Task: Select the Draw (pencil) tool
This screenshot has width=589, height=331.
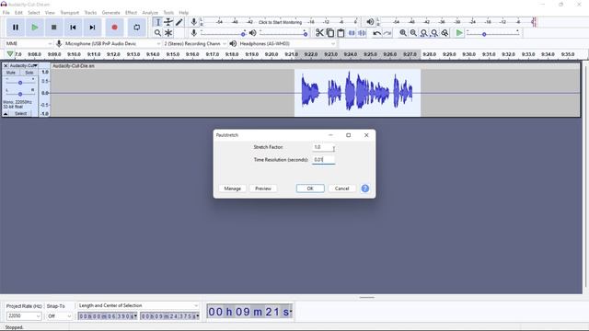Action: click(179, 22)
